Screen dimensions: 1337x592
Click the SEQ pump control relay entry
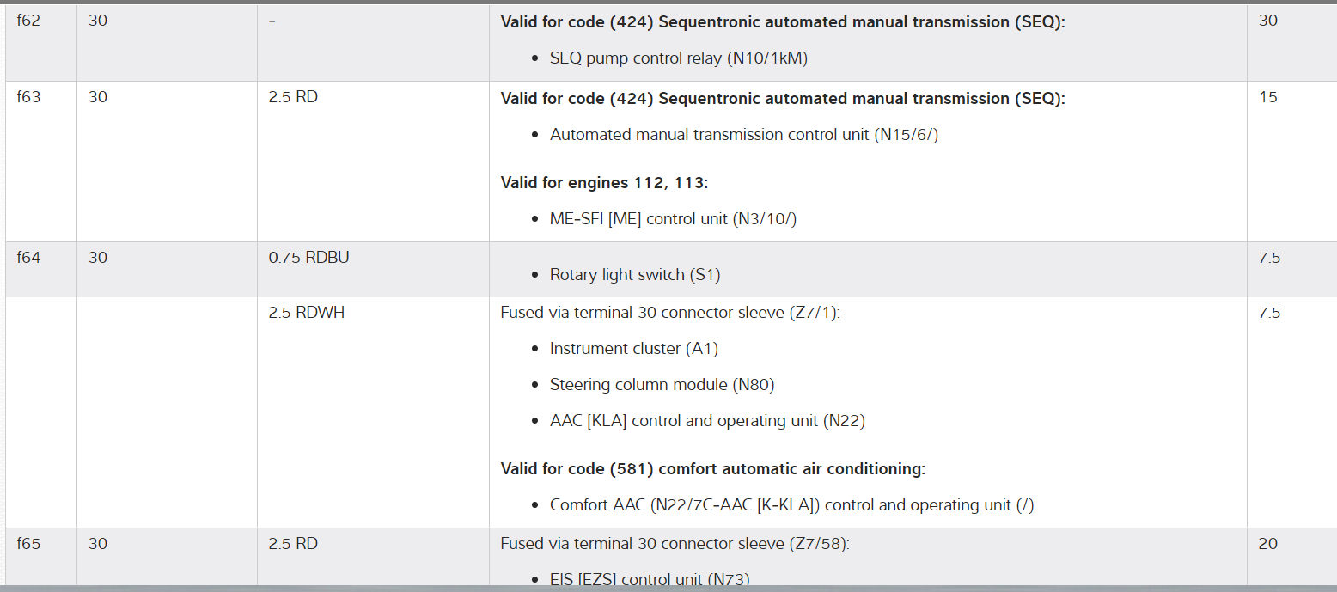point(678,58)
